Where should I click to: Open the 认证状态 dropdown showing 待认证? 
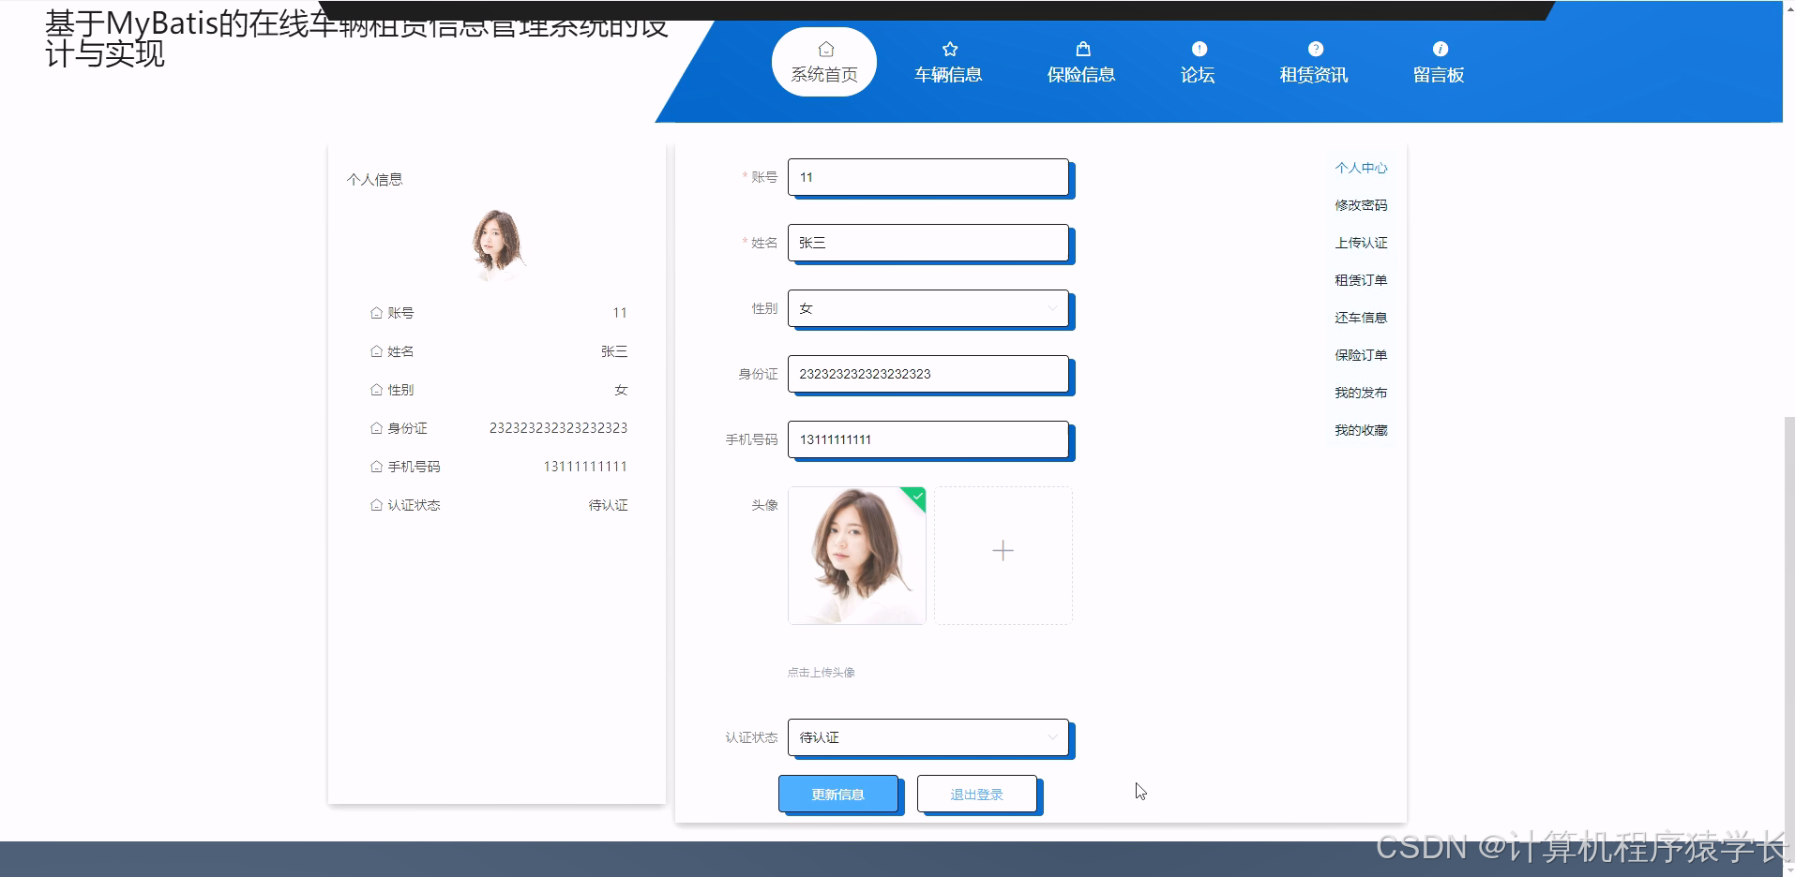tap(928, 737)
